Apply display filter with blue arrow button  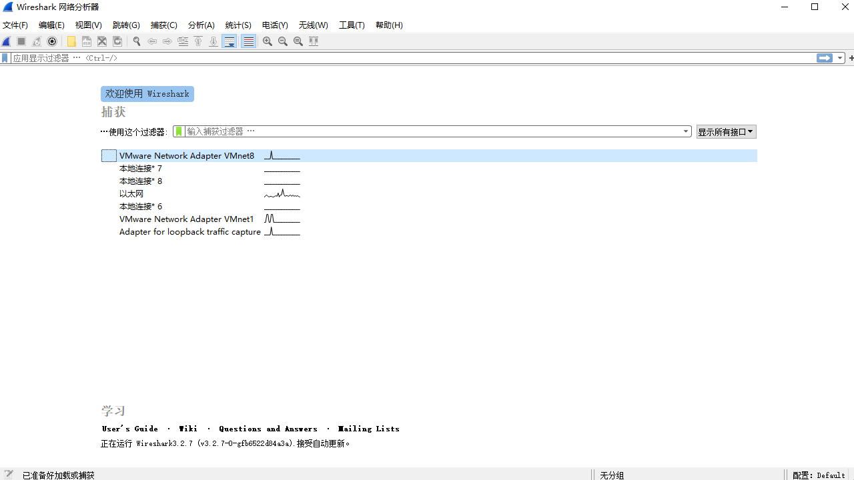click(x=825, y=58)
